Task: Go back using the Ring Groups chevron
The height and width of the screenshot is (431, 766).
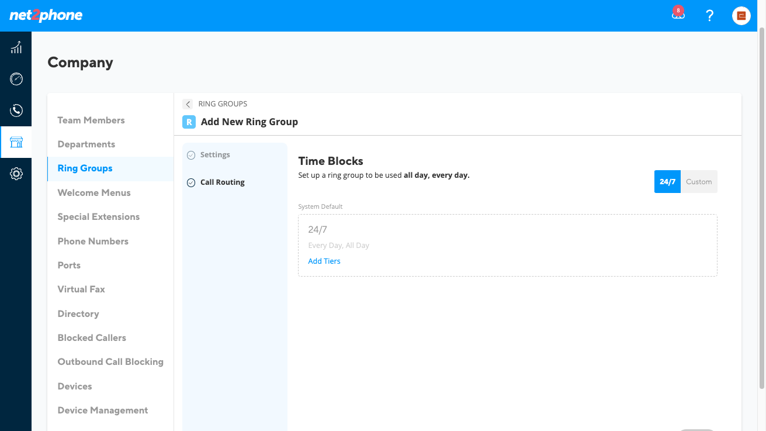Action: click(x=188, y=104)
